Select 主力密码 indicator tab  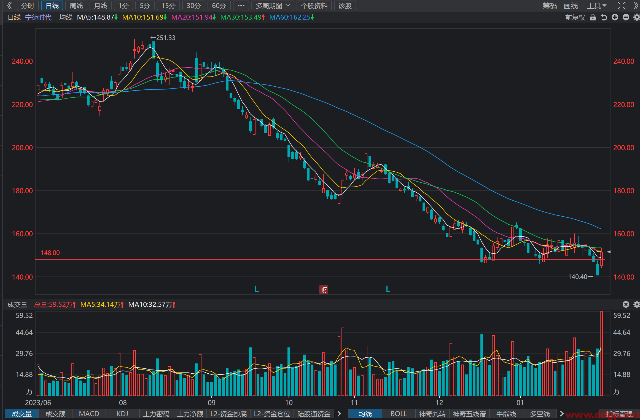point(156,414)
